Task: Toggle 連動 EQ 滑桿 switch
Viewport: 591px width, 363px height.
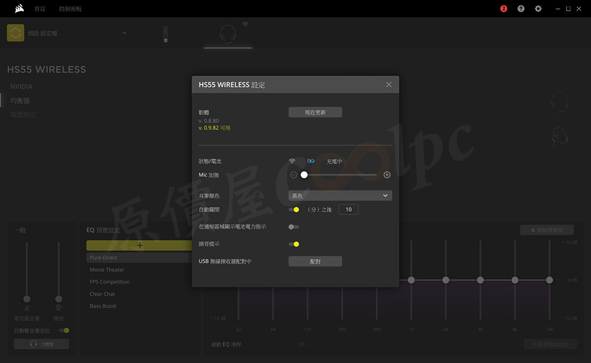Action: pyautogui.click(x=303, y=344)
